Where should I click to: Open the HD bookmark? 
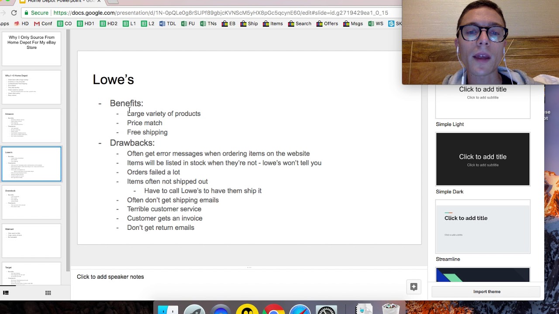(21, 24)
